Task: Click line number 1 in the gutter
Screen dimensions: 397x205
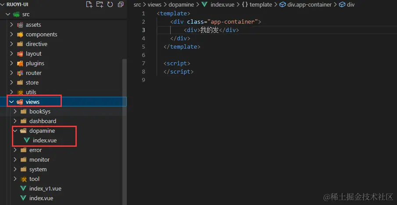Action: 143,14
